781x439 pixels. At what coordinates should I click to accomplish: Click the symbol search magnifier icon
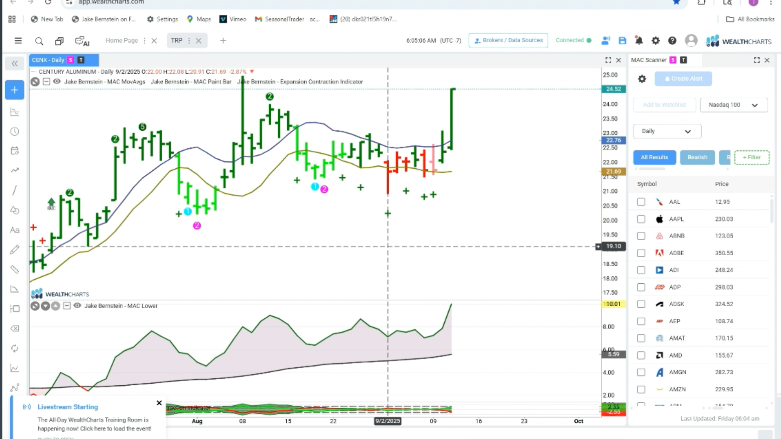(39, 41)
